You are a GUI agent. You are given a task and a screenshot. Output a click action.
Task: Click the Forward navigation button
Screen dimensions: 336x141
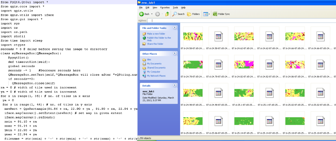157,14
